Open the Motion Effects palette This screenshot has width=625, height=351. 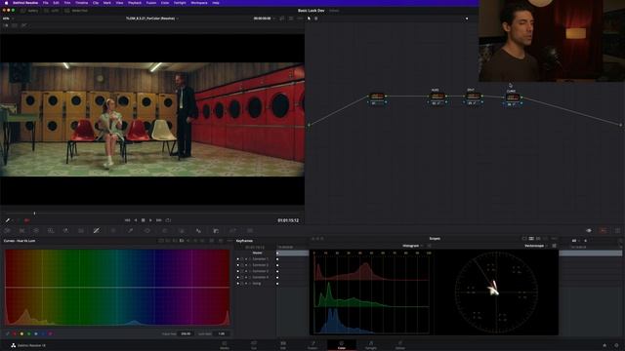tap(81, 230)
